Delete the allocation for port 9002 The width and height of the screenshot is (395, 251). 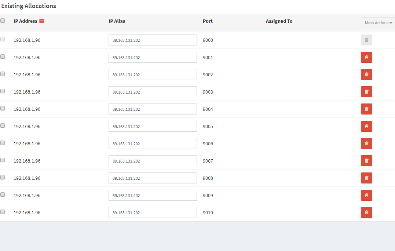click(366, 74)
